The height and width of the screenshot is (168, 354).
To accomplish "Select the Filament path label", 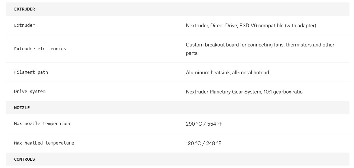I will (x=31, y=72).
